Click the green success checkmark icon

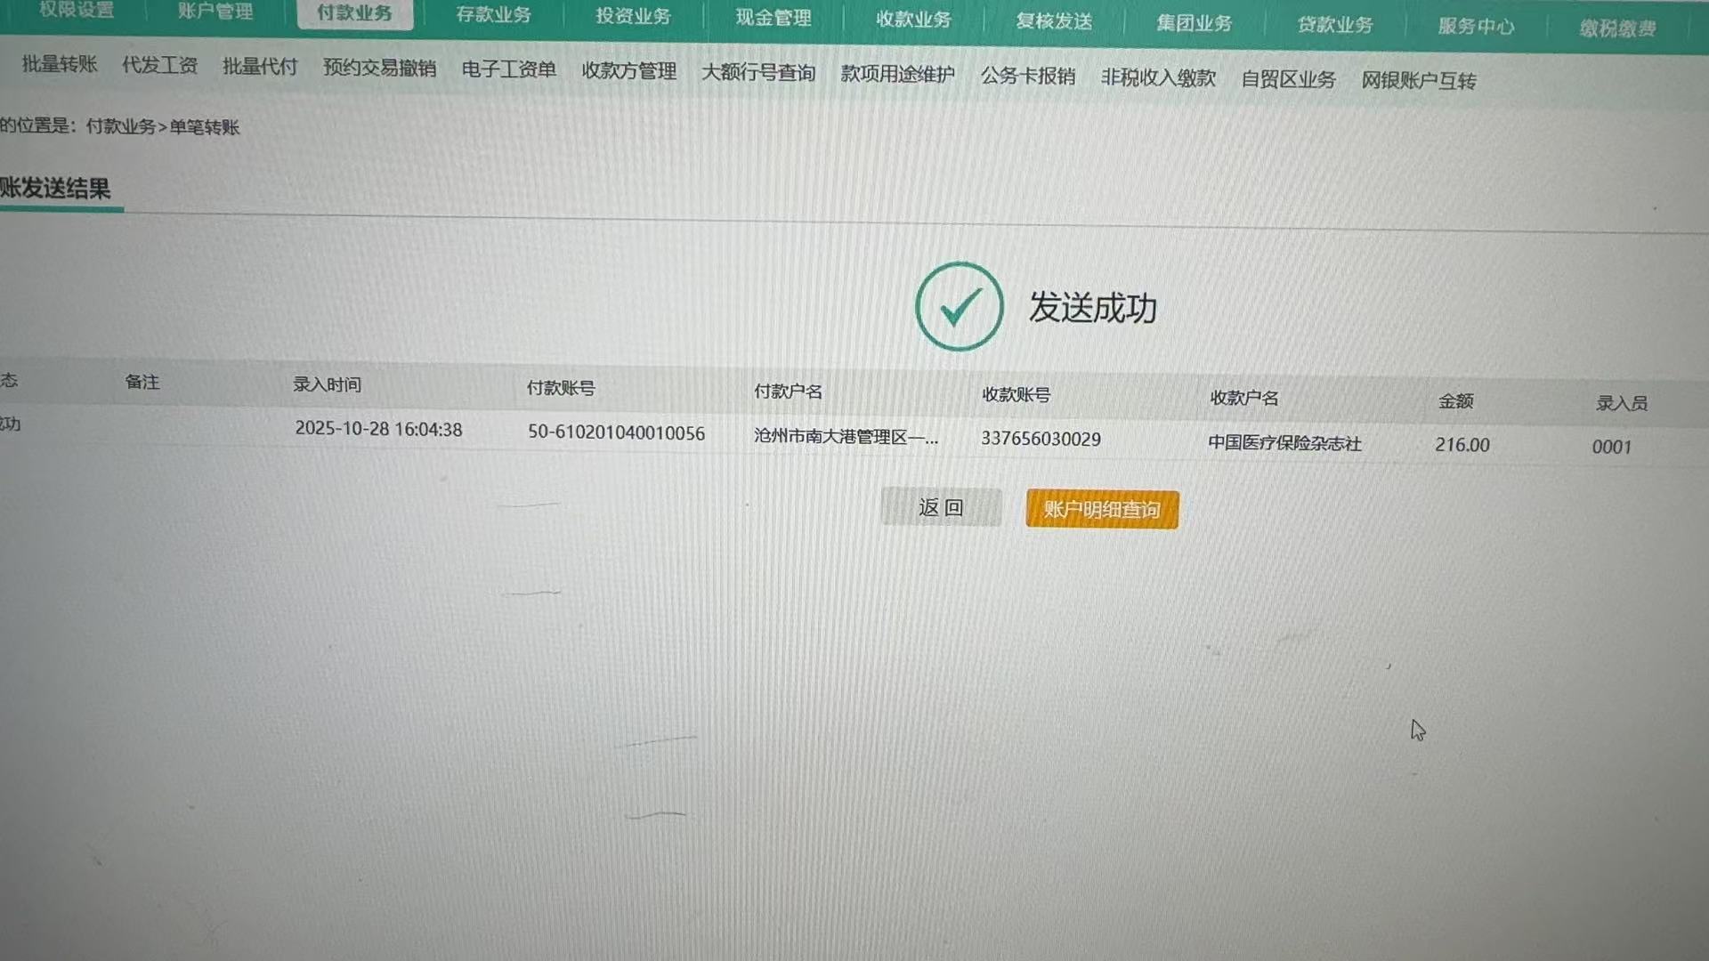tap(959, 306)
